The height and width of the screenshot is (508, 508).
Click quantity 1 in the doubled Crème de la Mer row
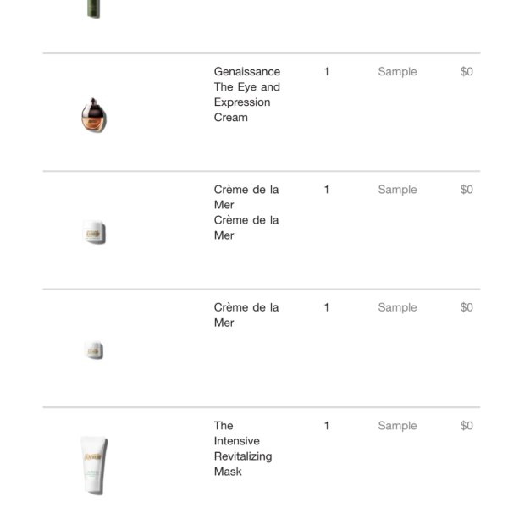(x=327, y=190)
